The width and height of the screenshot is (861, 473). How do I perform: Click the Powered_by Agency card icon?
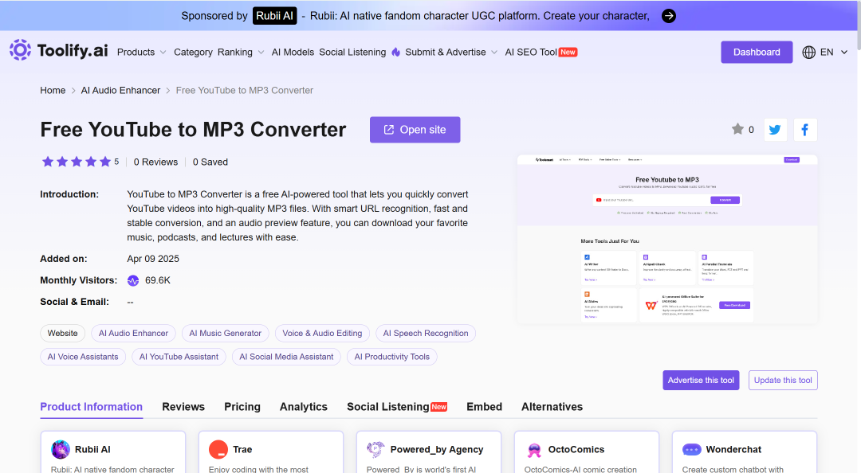click(x=375, y=449)
